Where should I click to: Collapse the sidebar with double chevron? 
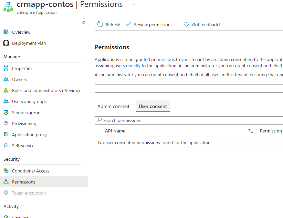coord(83,22)
